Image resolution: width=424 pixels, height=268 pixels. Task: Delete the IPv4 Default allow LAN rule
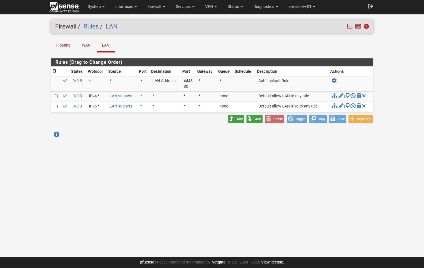pyautogui.click(x=359, y=96)
